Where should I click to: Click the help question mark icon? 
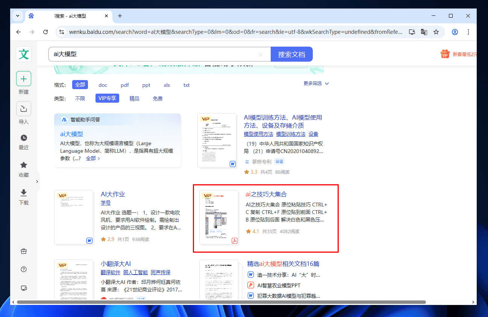point(24,269)
